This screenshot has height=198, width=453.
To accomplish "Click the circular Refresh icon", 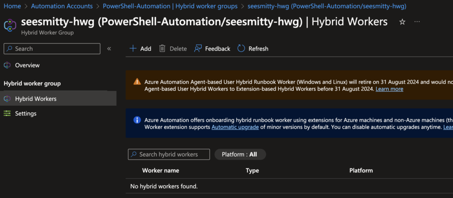I will 241,49.
